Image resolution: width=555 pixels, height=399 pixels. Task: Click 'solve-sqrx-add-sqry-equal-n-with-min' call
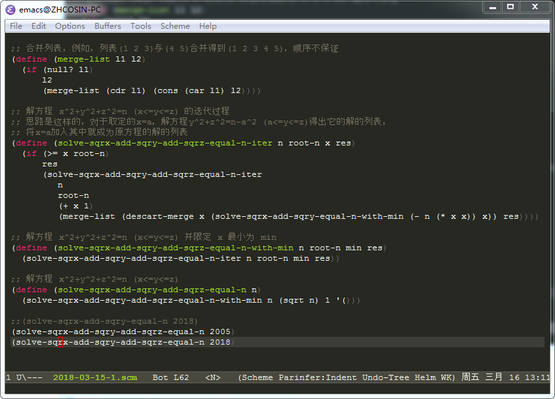coord(309,216)
